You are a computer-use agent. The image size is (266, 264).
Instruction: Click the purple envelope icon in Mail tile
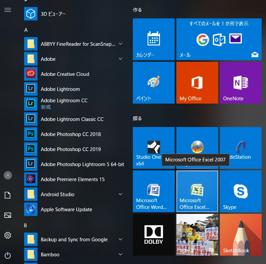pos(236,38)
